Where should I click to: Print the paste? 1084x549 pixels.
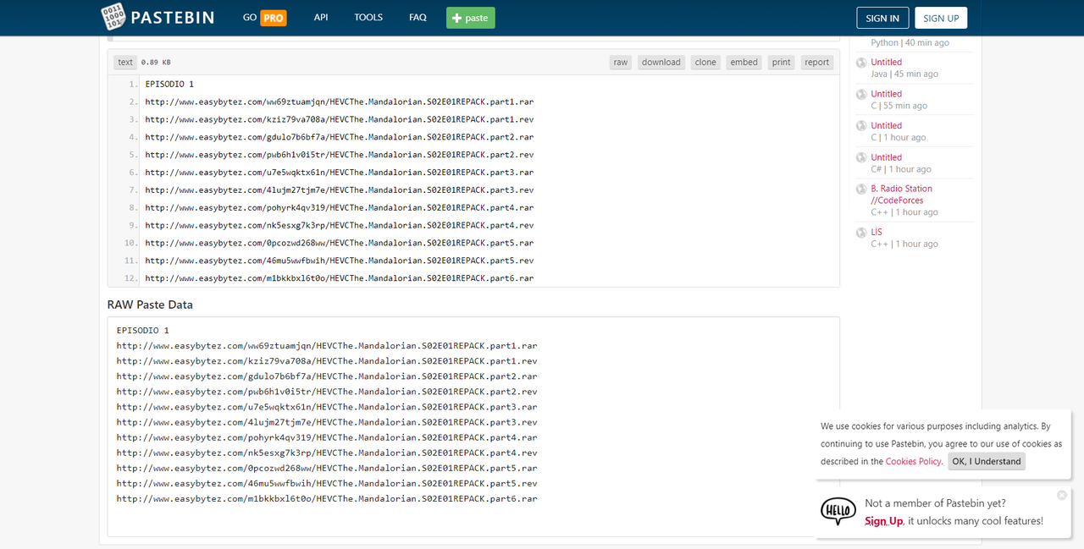(x=782, y=62)
